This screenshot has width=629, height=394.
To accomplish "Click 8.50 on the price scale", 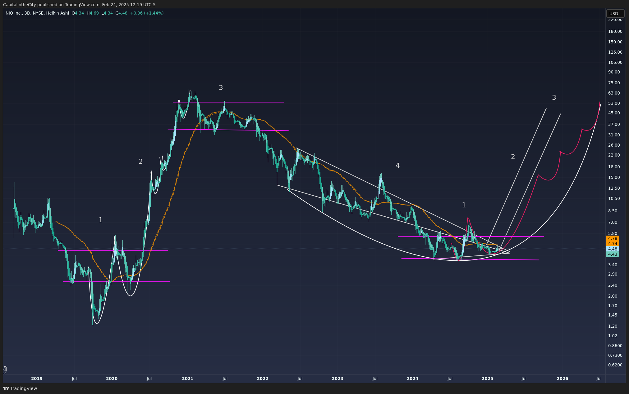I will click(613, 211).
